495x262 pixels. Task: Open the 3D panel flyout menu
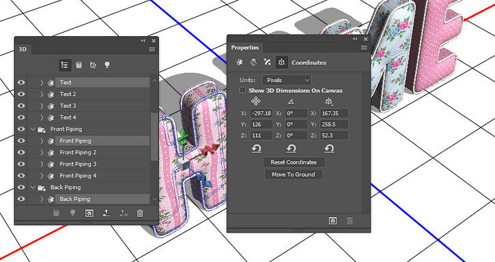point(152,49)
